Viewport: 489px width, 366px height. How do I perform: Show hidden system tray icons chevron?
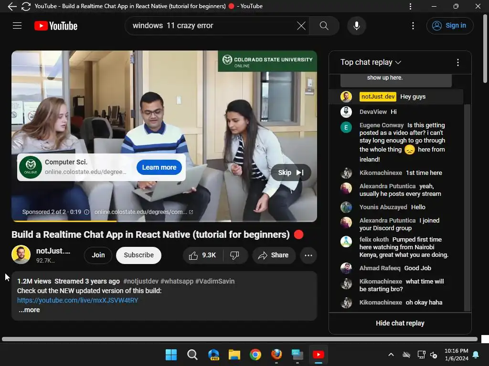[391, 355]
